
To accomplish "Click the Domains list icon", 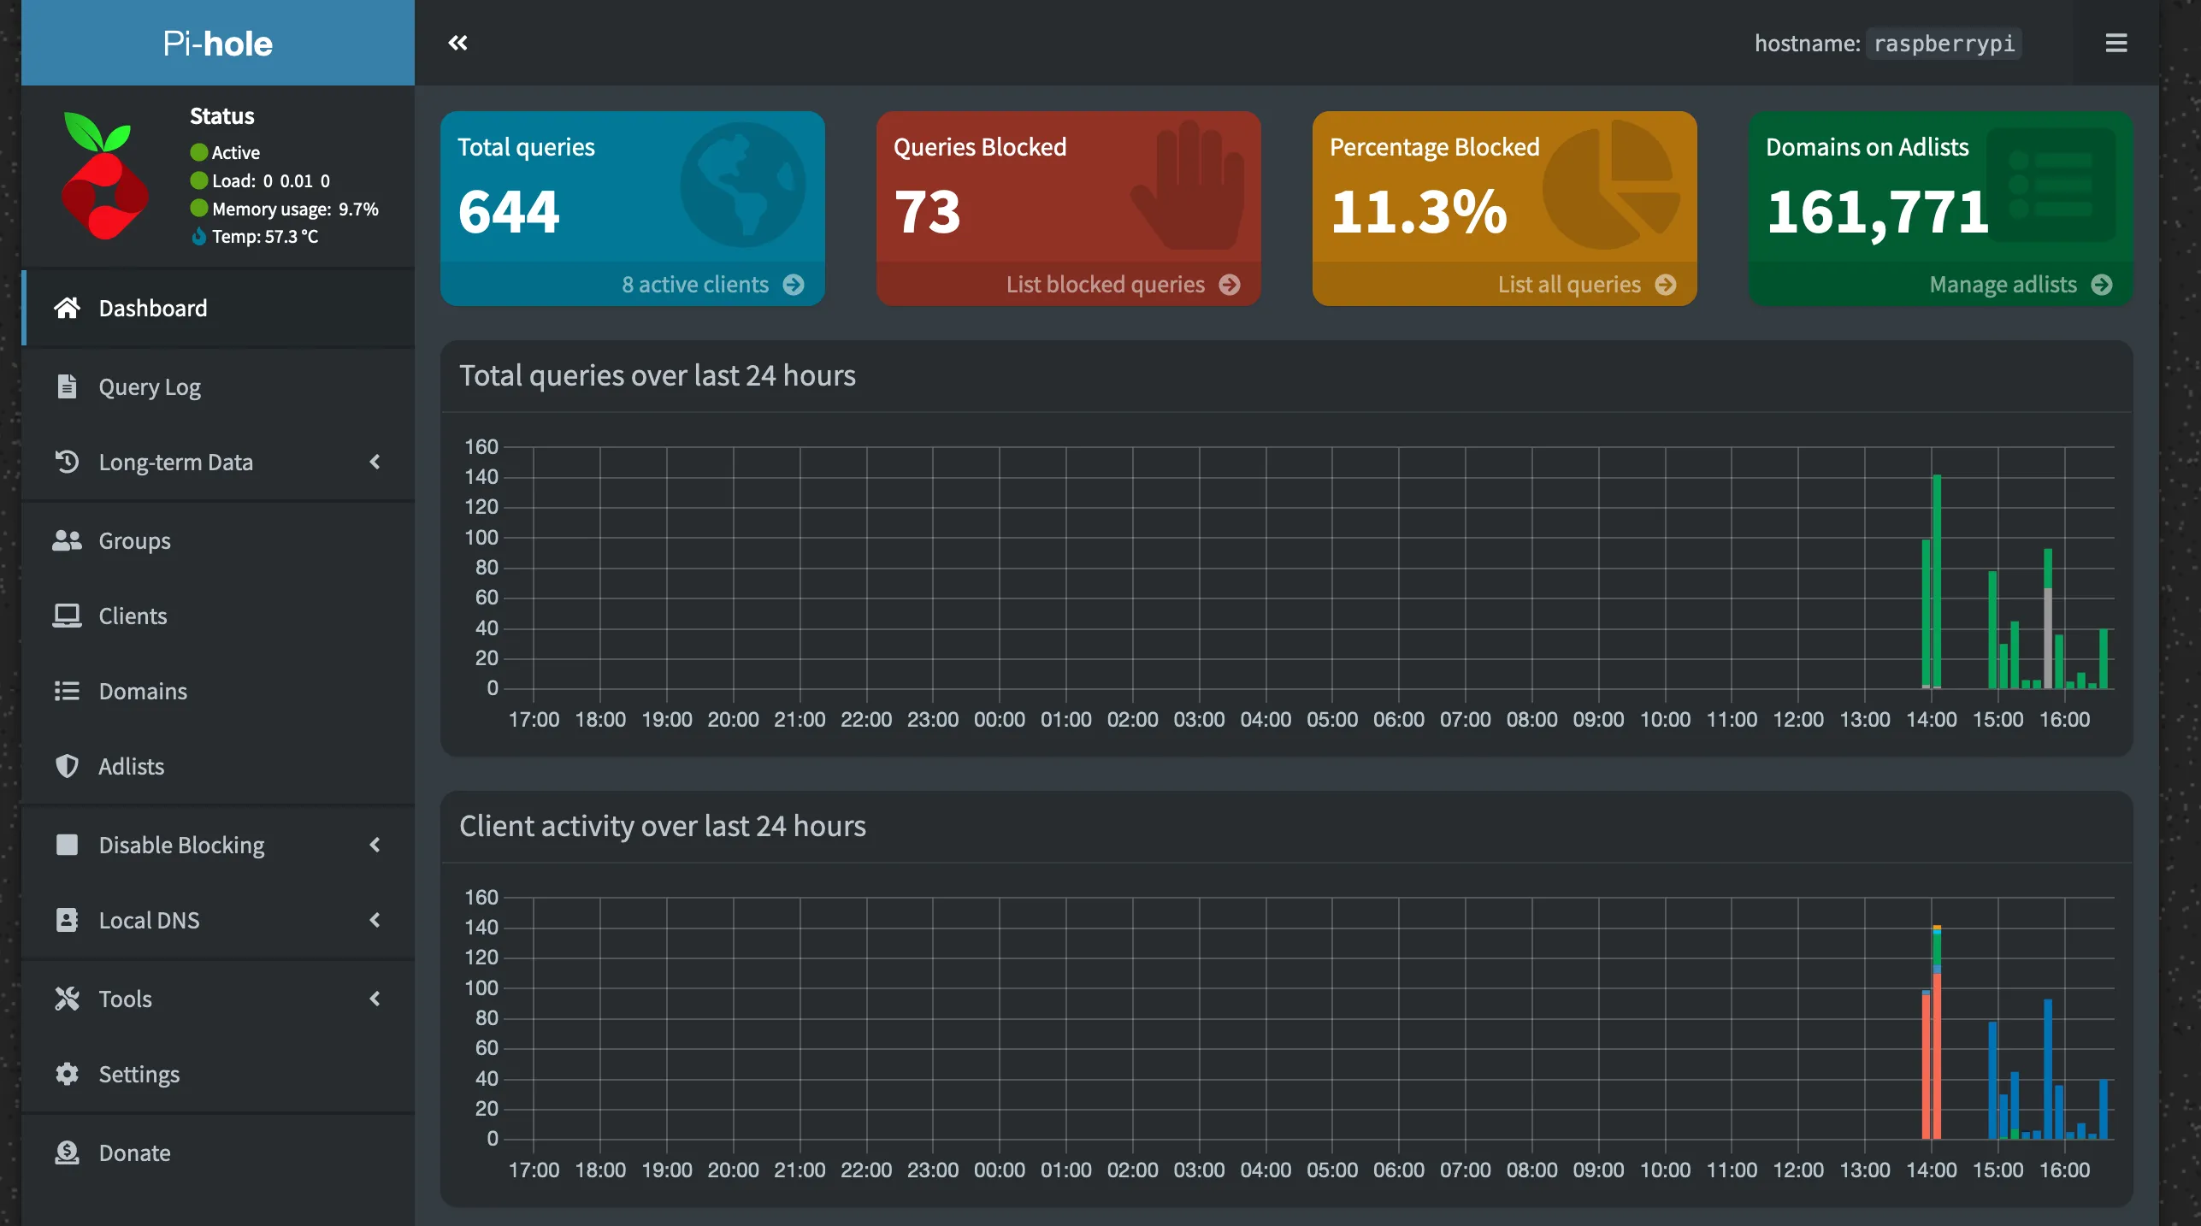I will [67, 690].
